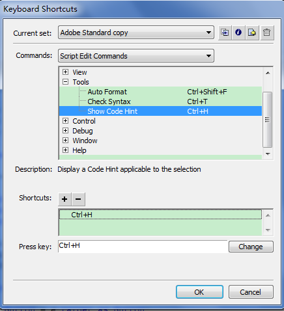
Task: Select Ctrl+H entry in Shortcuts list
Action: (x=160, y=215)
